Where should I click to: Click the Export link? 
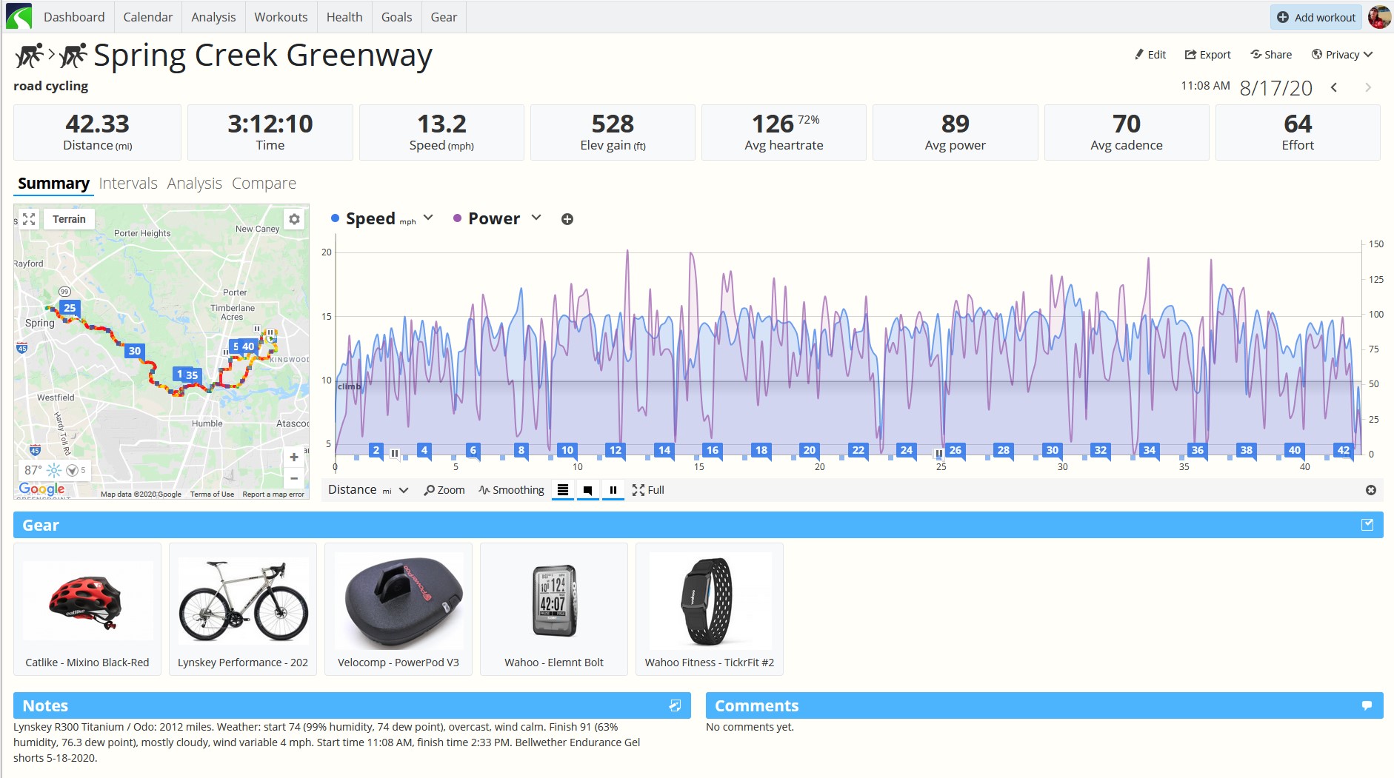click(1208, 55)
